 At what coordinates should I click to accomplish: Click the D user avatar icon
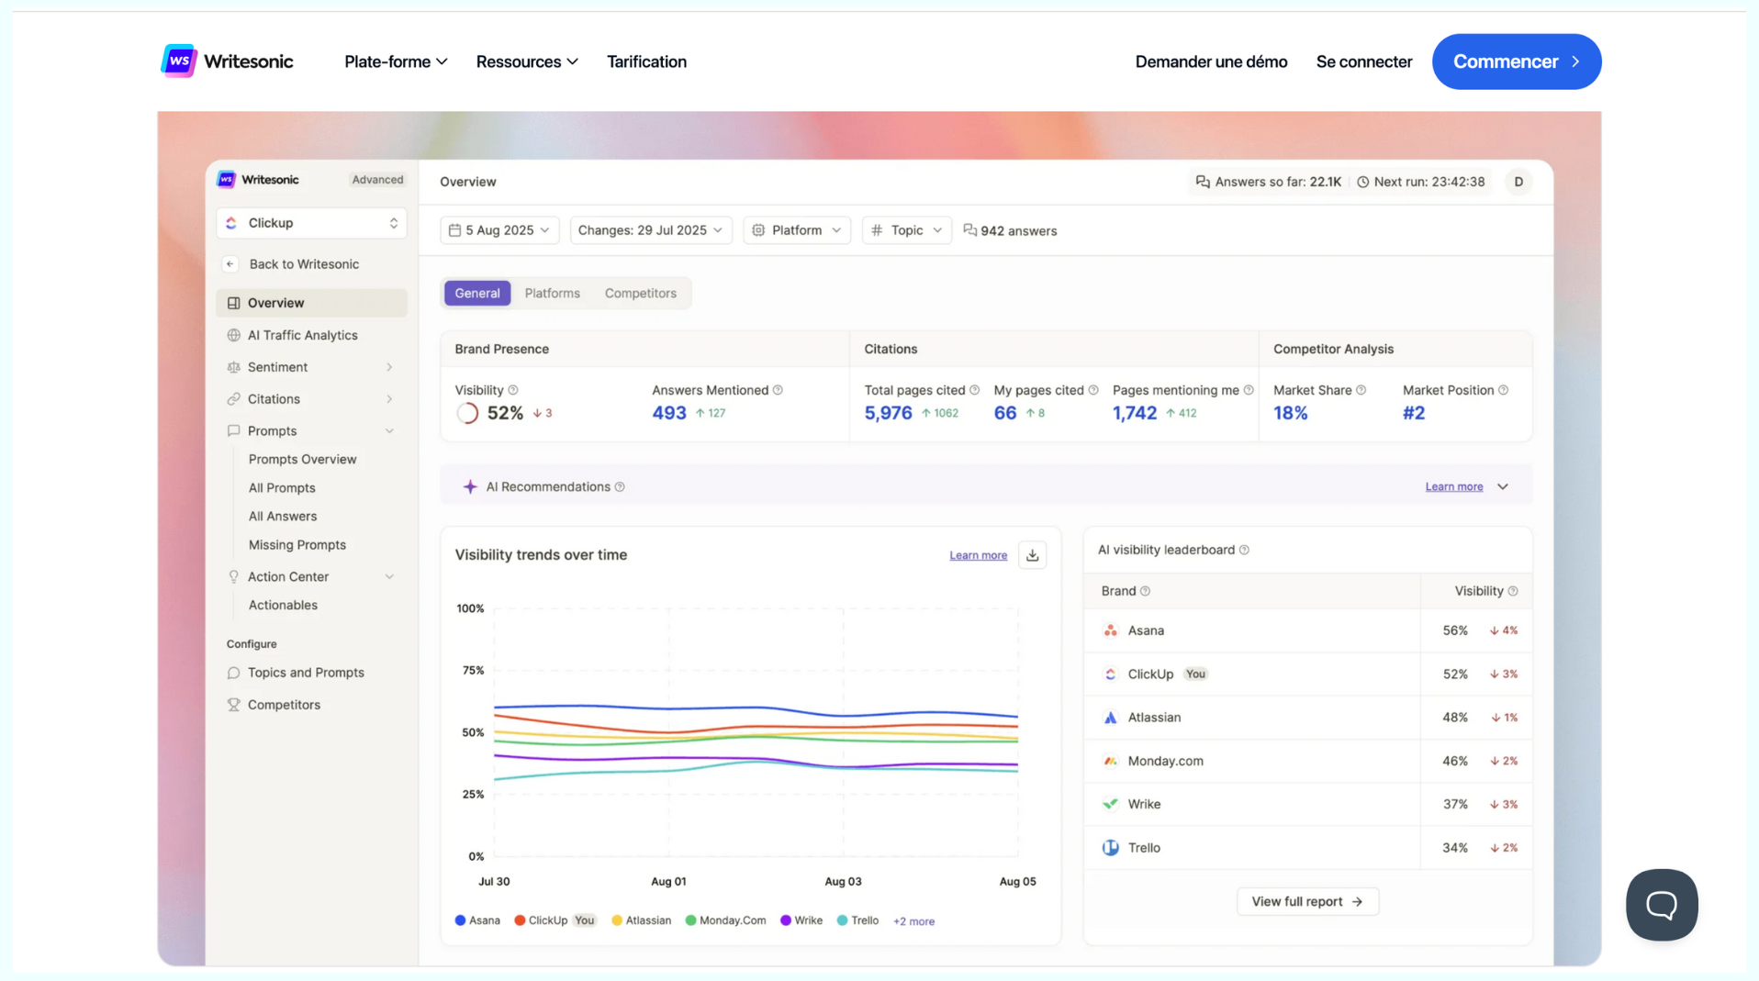1518,182
